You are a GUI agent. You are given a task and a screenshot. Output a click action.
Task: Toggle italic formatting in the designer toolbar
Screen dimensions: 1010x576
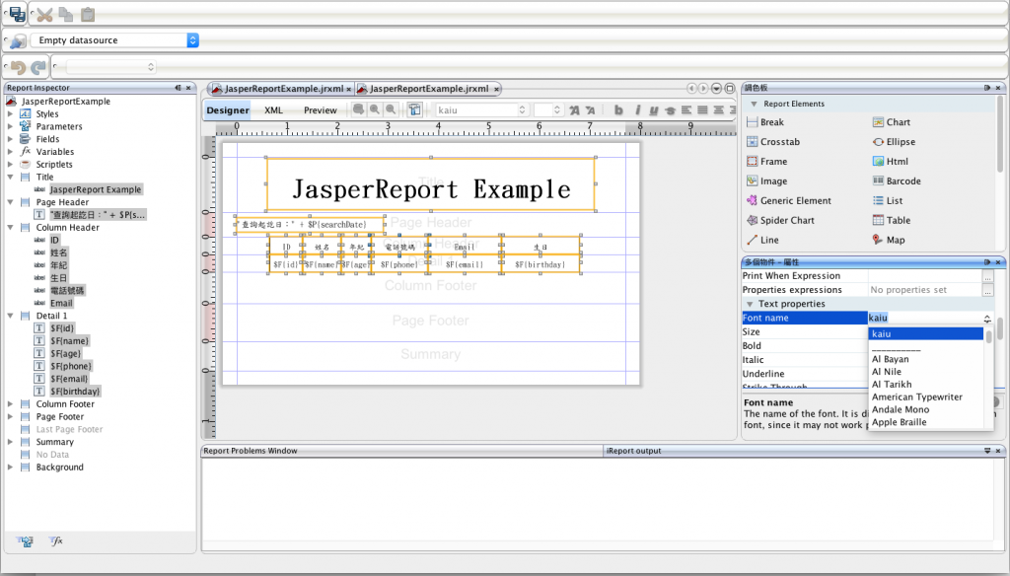coord(638,110)
